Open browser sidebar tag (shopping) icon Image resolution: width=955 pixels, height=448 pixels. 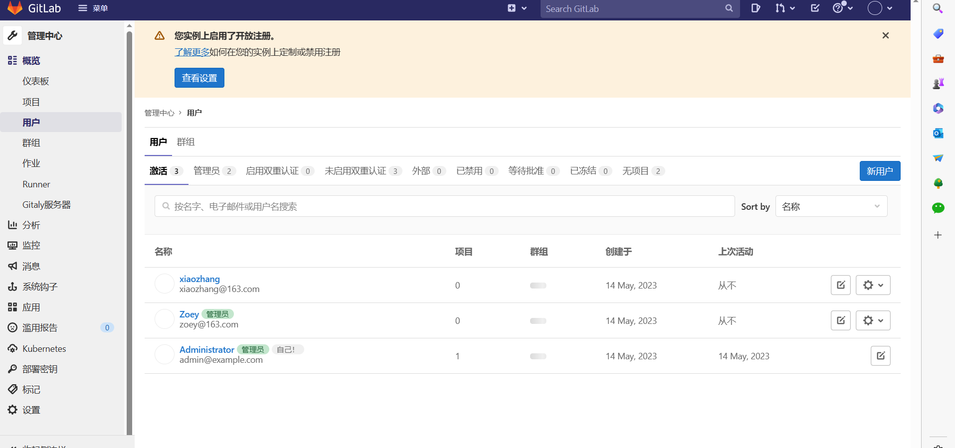[x=938, y=33]
